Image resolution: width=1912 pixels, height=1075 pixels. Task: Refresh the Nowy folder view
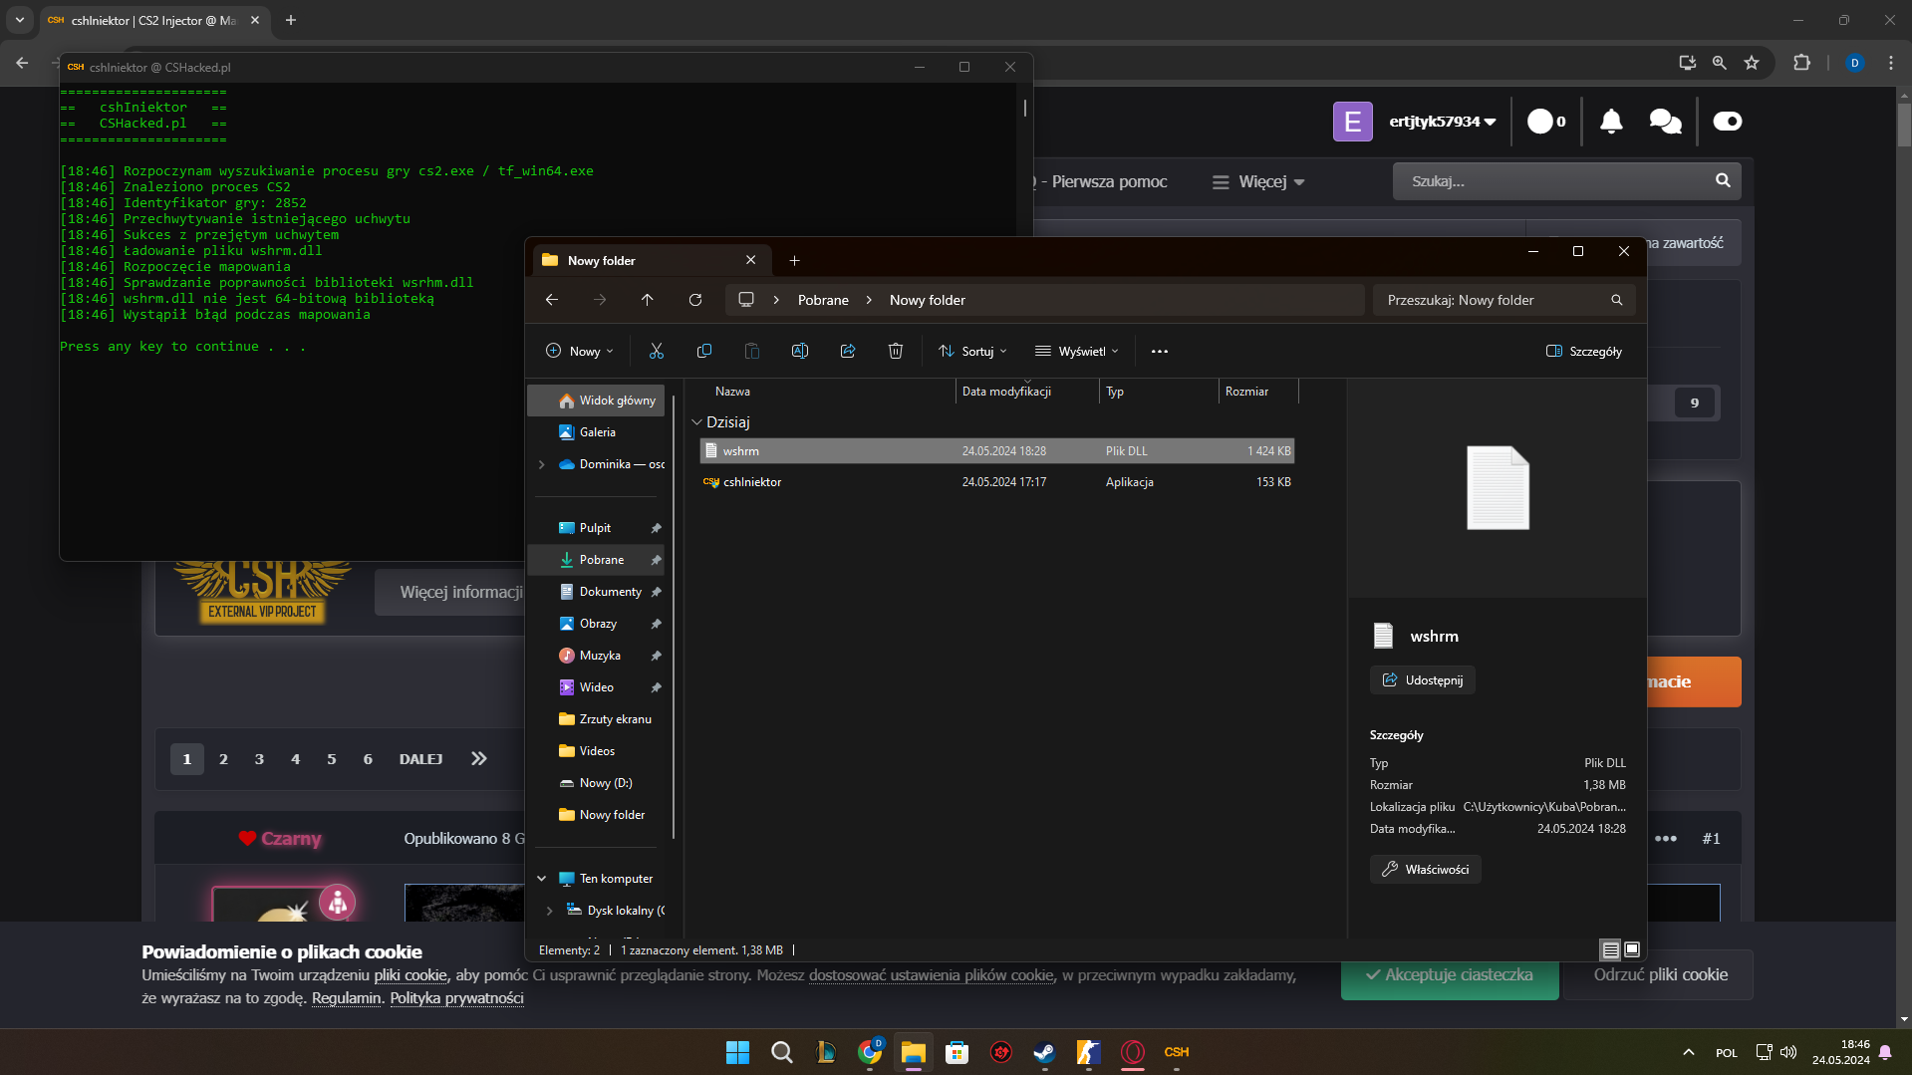click(695, 300)
